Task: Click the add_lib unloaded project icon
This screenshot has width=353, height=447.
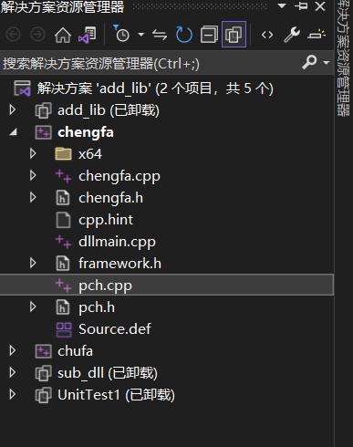Action: click(43, 110)
